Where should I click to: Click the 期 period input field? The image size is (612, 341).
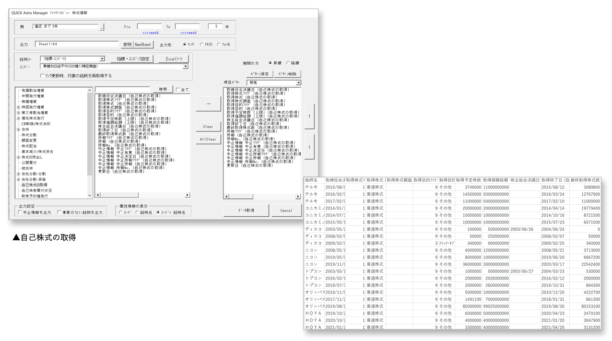pos(66,27)
